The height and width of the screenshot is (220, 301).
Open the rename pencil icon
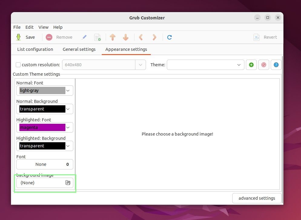click(x=84, y=37)
